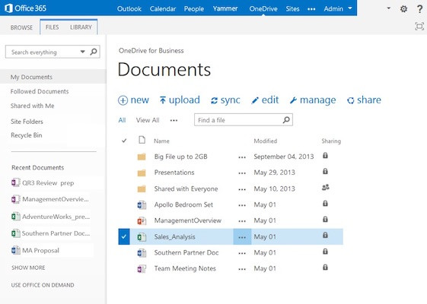The height and width of the screenshot is (304, 427).
Task: Click the file type column header icon
Action: point(142,140)
